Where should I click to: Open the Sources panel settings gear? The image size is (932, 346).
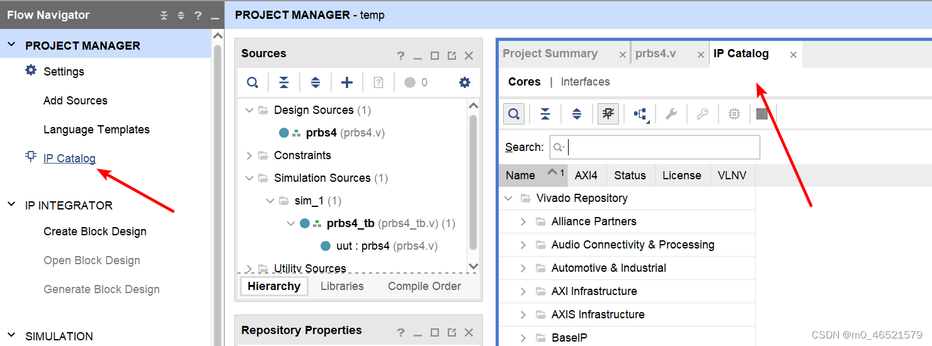click(x=465, y=82)
